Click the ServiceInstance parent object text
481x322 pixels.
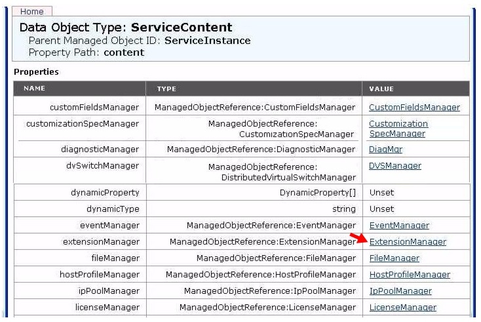pos(207,41)
